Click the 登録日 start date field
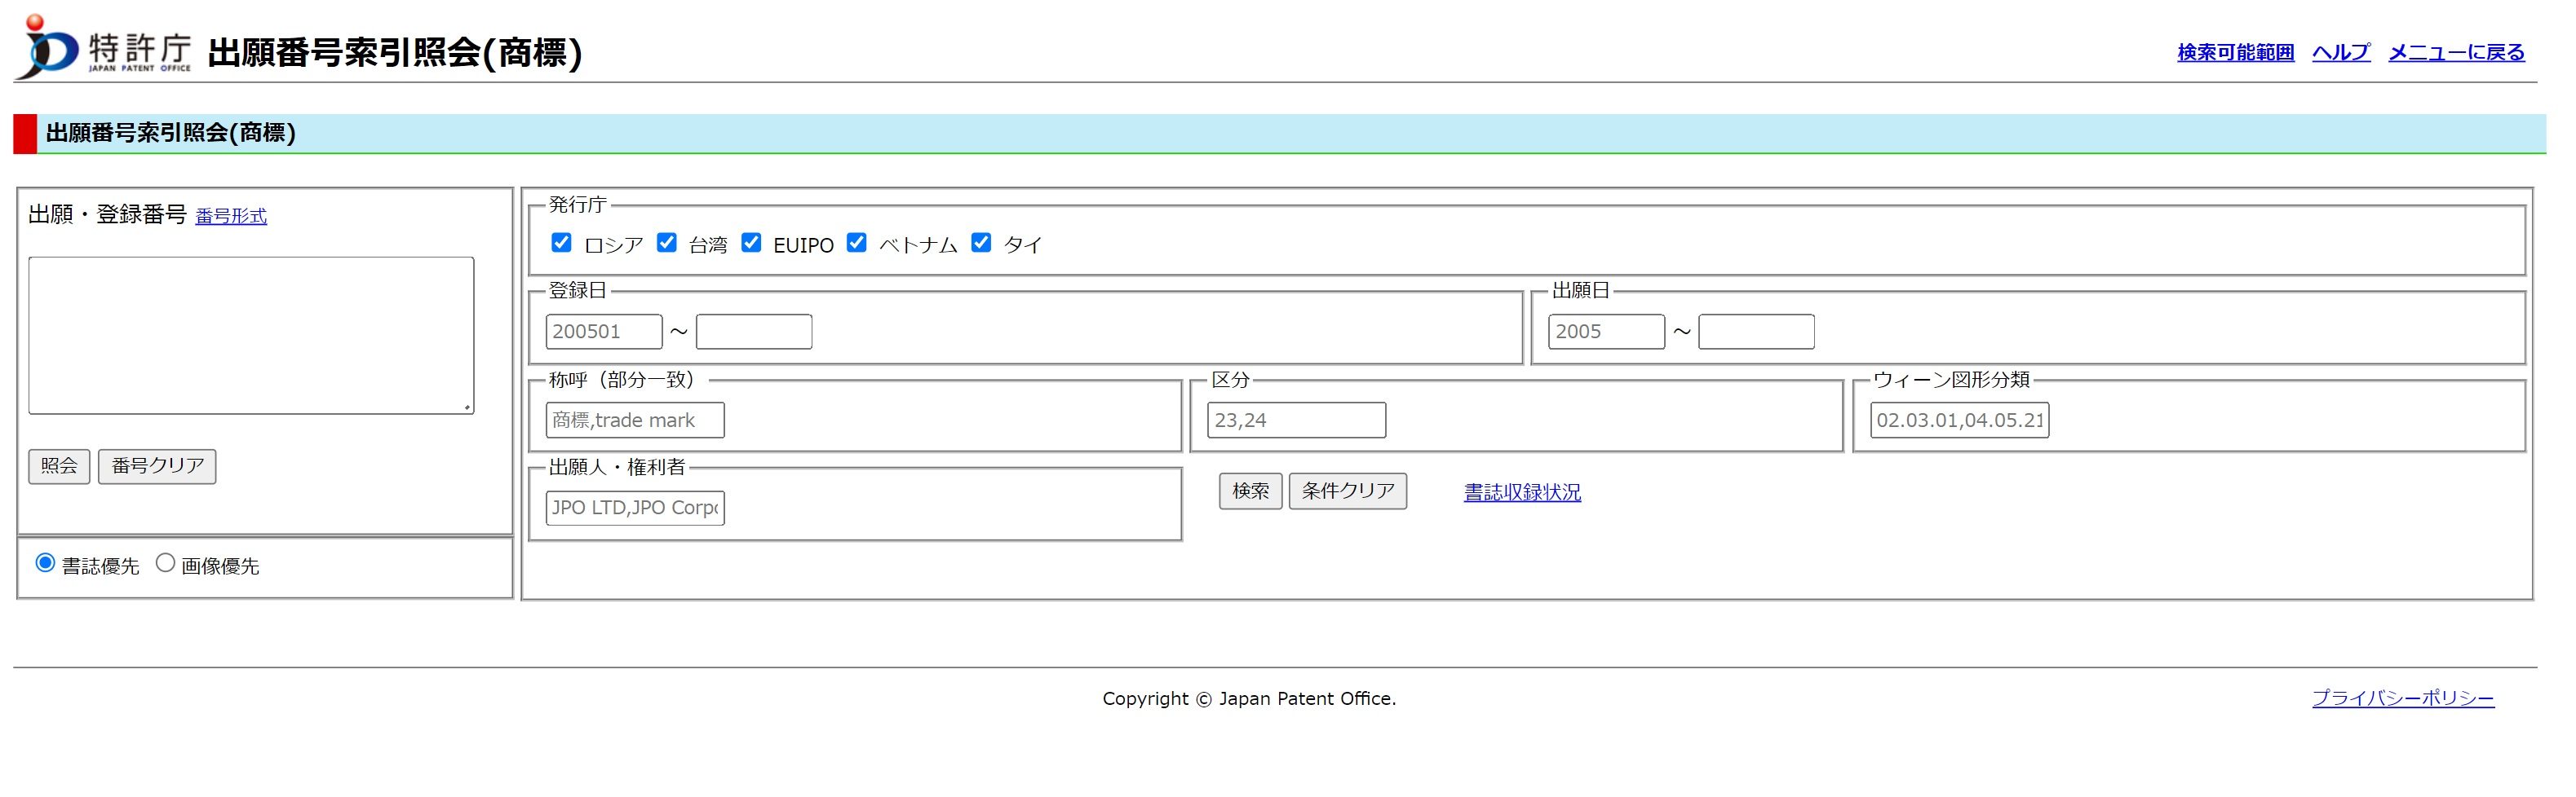Screen dimensions: 2576x797 (604, 332)
